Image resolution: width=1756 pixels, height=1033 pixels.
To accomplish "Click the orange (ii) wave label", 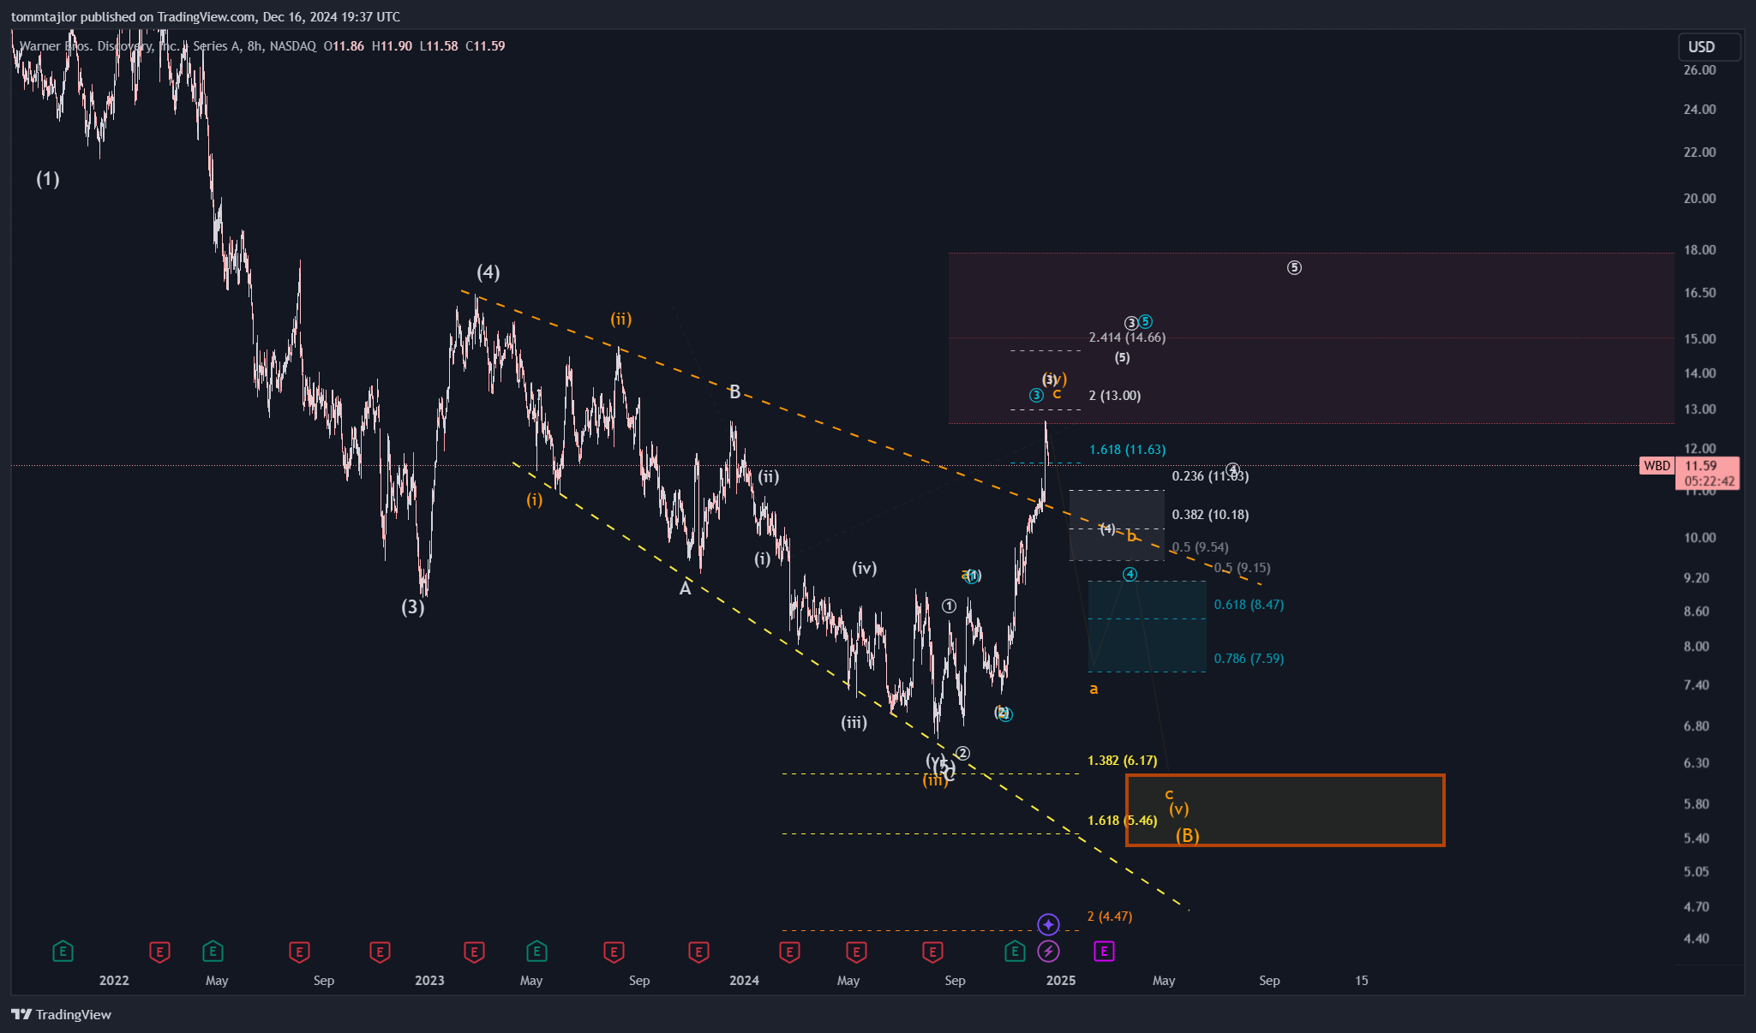I will [621, 319].
